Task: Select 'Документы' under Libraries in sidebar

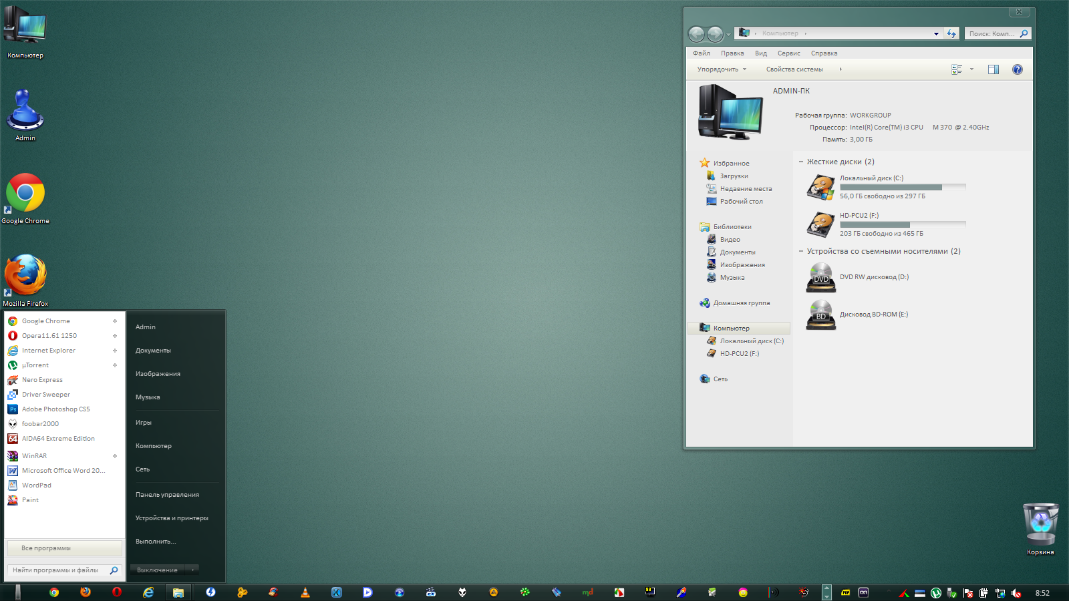Action: (738, 252)
